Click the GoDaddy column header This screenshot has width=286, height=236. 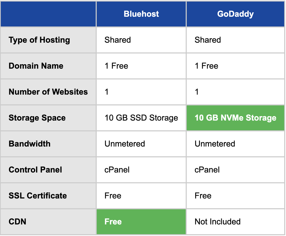pyautogui.click(x=235, y=14)
